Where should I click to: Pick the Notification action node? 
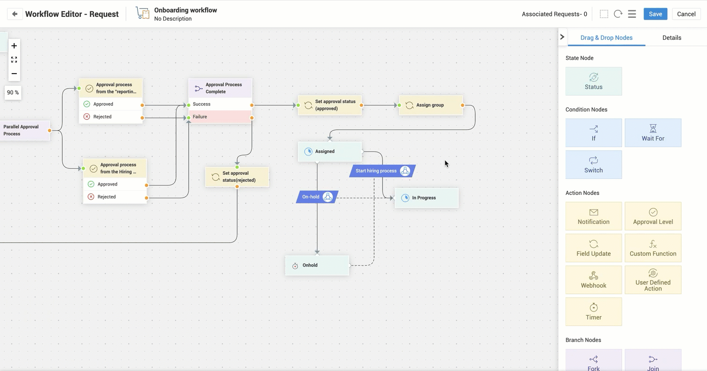(594, 216)
